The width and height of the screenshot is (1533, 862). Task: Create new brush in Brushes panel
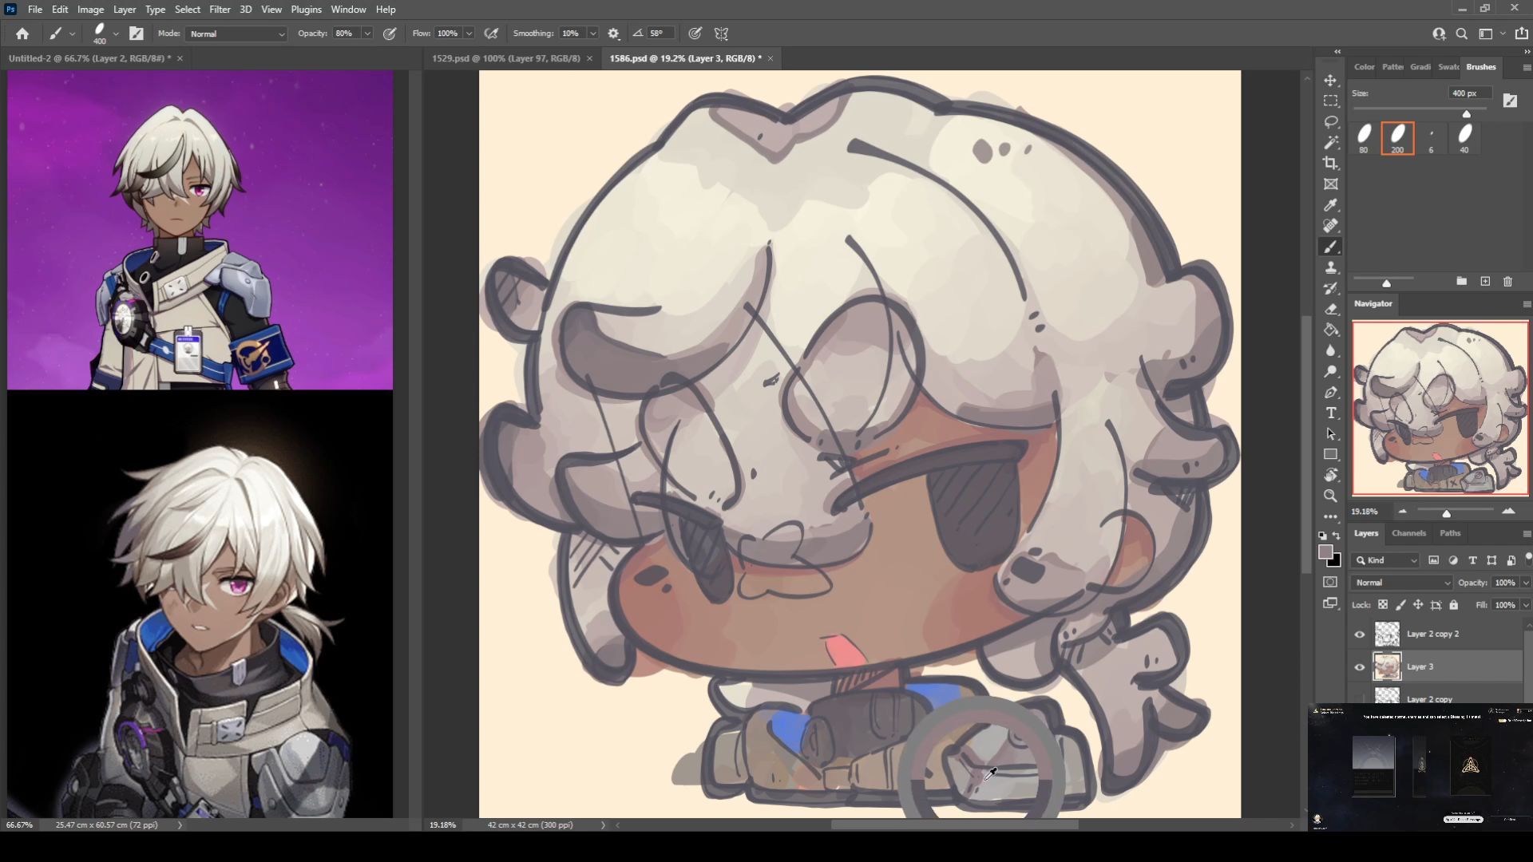1485,282
